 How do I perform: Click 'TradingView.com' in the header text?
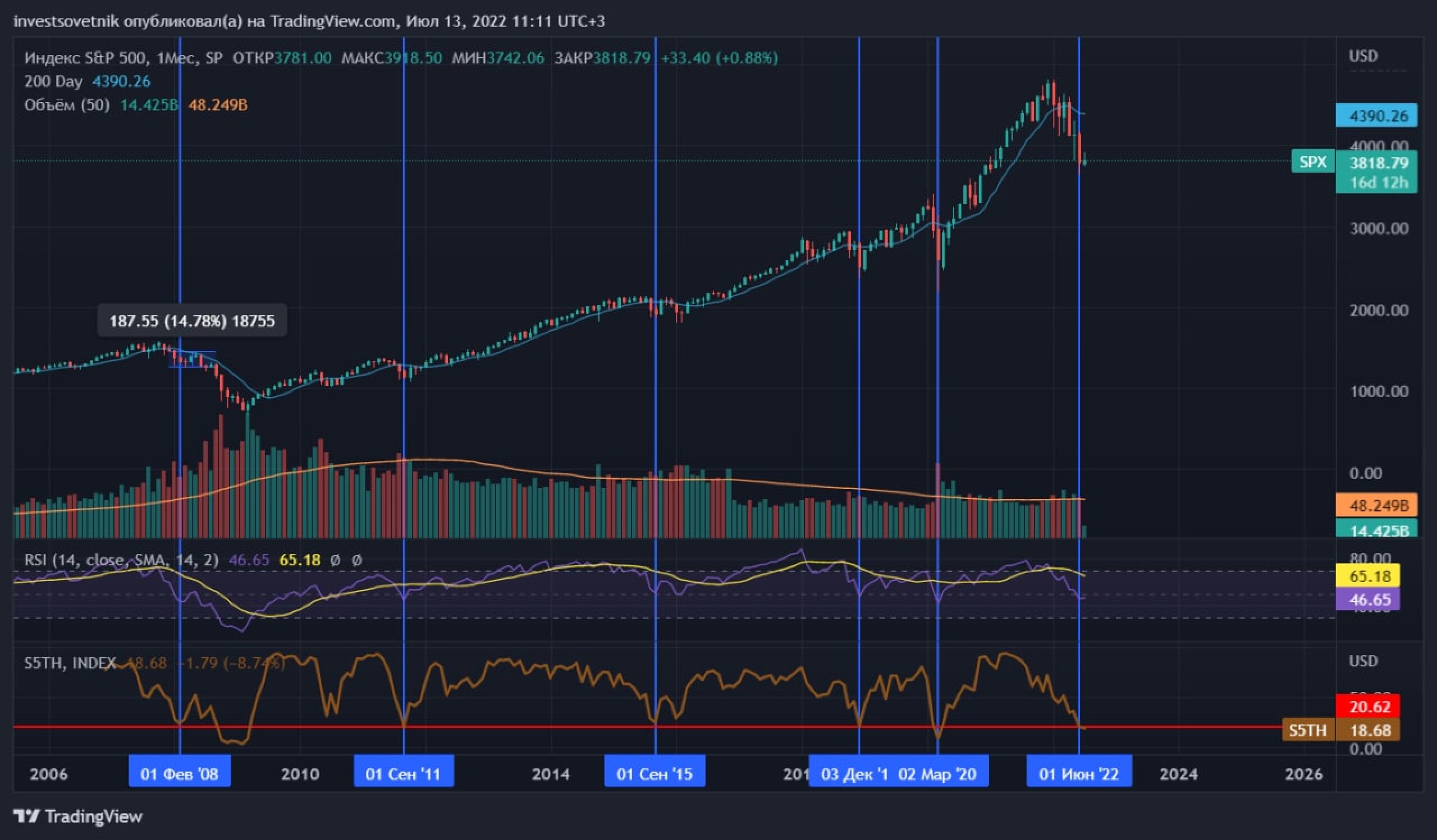[333, 21]
